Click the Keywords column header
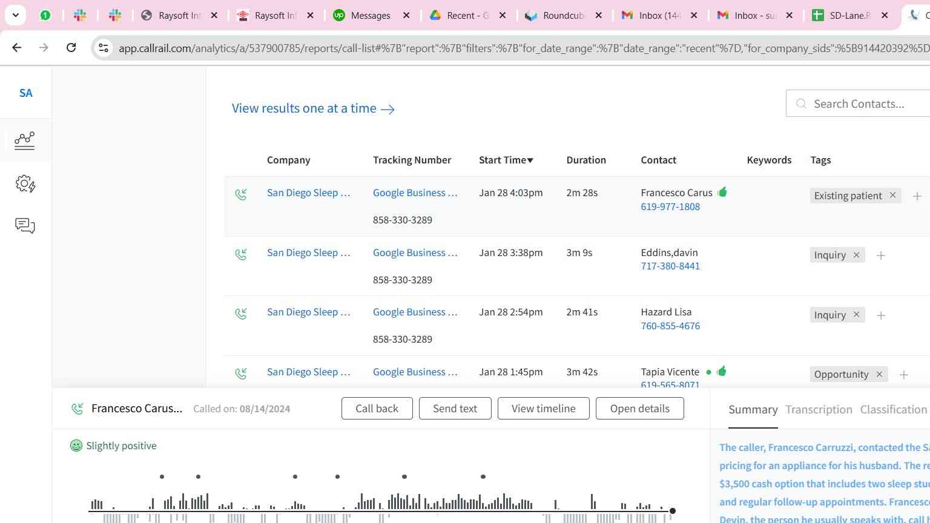Viewport: 930px width, 523px height. tap(769, 160)
